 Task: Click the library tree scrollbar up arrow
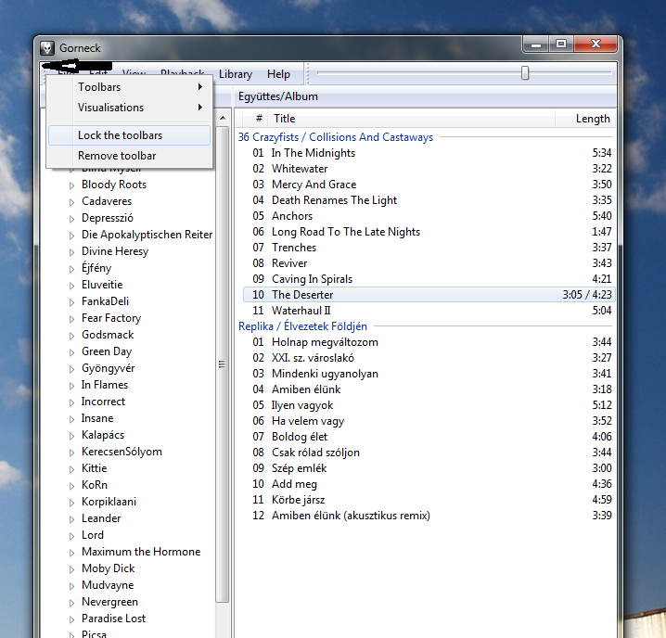click(223, 118)
